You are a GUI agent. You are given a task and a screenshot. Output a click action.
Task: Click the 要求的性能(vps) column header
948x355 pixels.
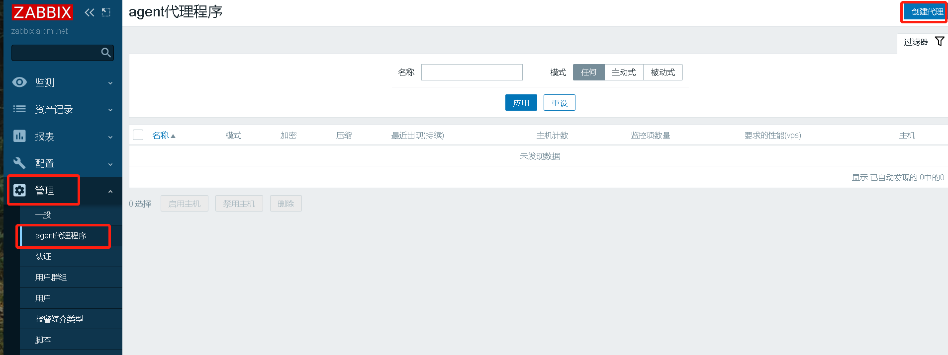(773, 135)
